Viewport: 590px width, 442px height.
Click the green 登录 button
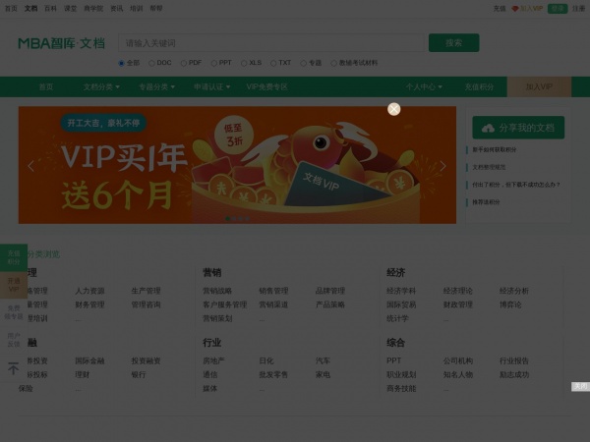click(x=558, y=8)
